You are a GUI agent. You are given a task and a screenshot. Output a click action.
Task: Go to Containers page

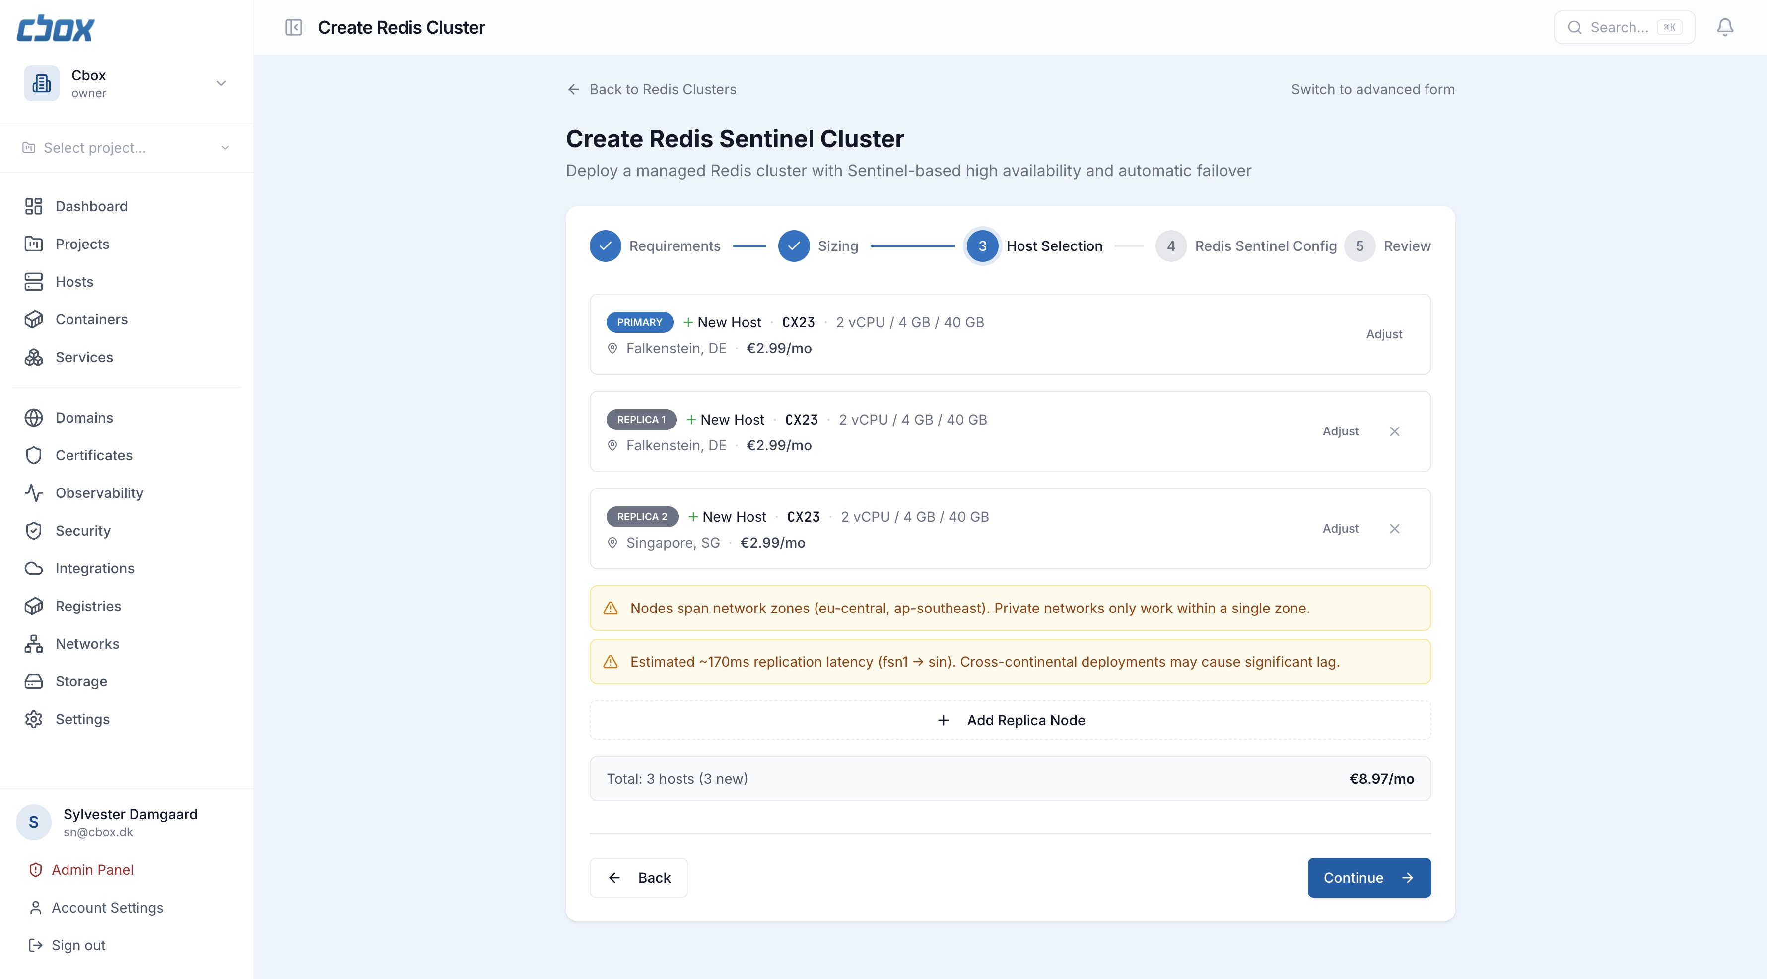(x=91, y=319)
